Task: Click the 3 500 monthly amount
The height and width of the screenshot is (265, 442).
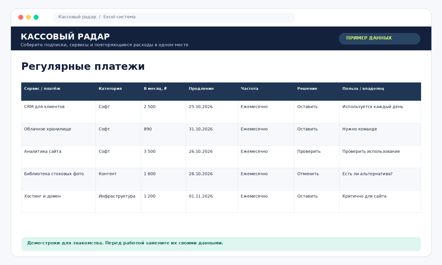Action: click(163, 157)
